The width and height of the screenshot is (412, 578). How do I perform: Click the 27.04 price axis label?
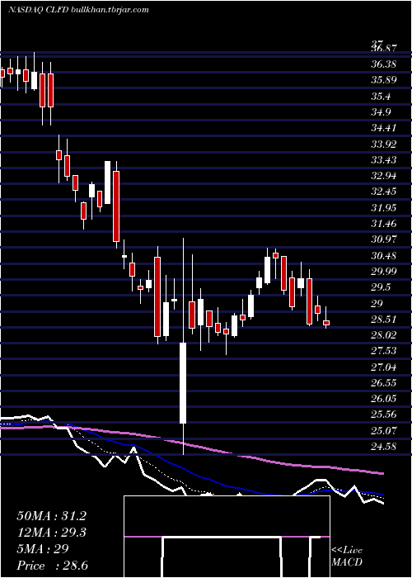coord(384,367)
